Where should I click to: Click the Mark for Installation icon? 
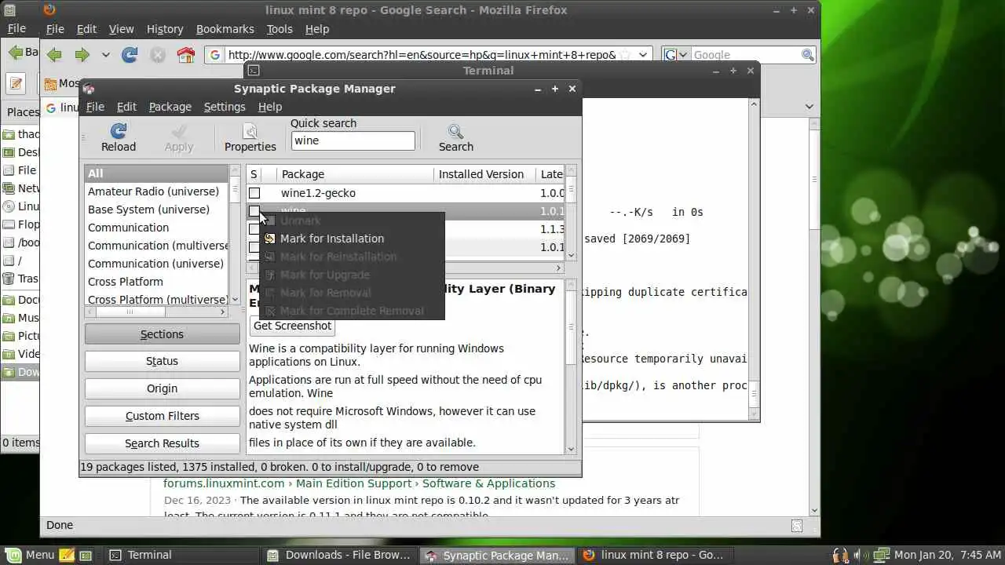click(270, 239)
